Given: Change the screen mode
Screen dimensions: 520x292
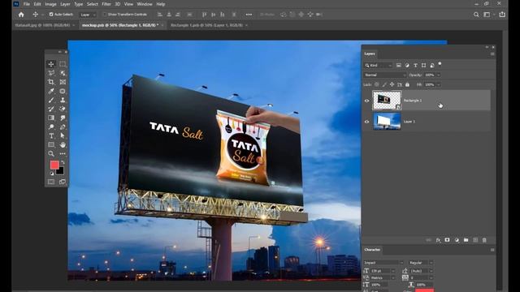Looking at the screenshot, I should coord(63,182).
